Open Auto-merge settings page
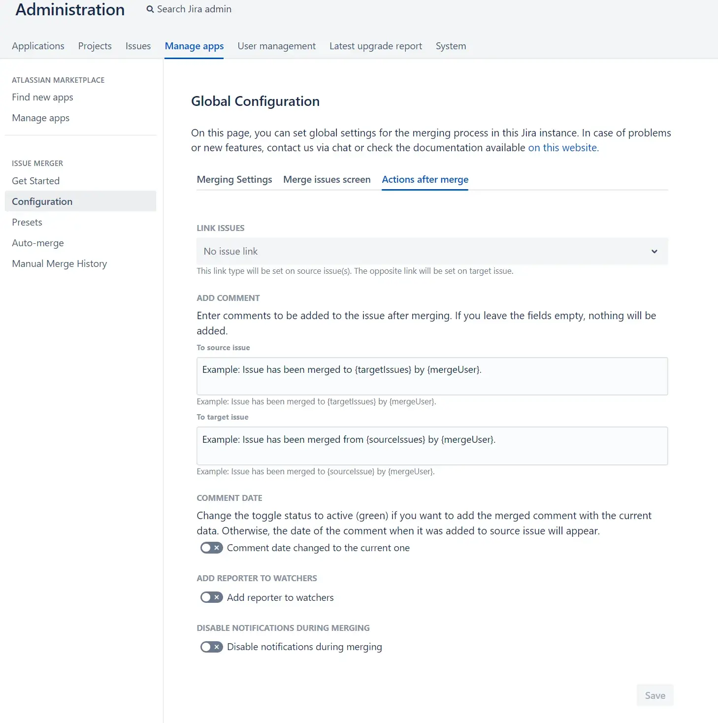This screenshot has width=718, height=723. tap(38, 243)
